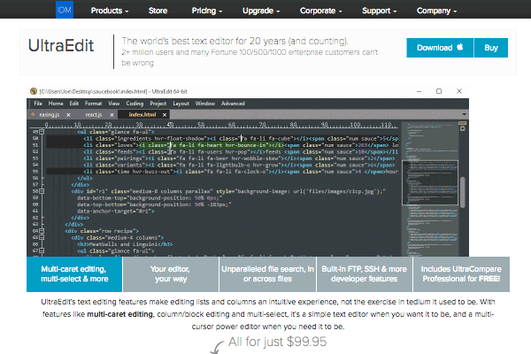This screenshot has width=531, height=354.
Task: Open the File menu in UltraEdit
Action: point(38,104)
